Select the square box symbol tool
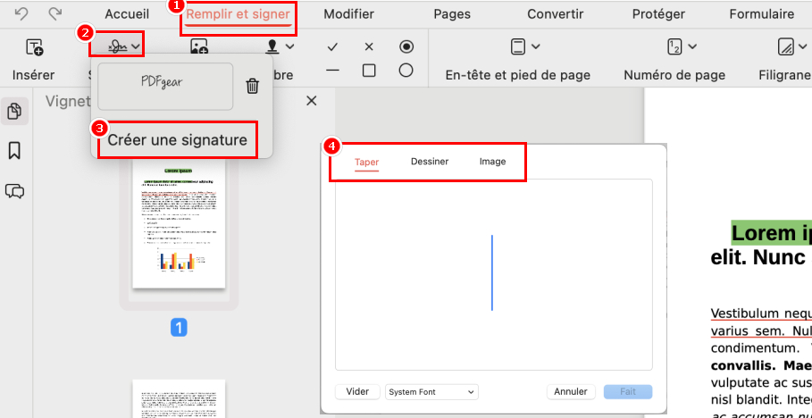Screen dimensions: 812x418 click(x=369, y=70)
